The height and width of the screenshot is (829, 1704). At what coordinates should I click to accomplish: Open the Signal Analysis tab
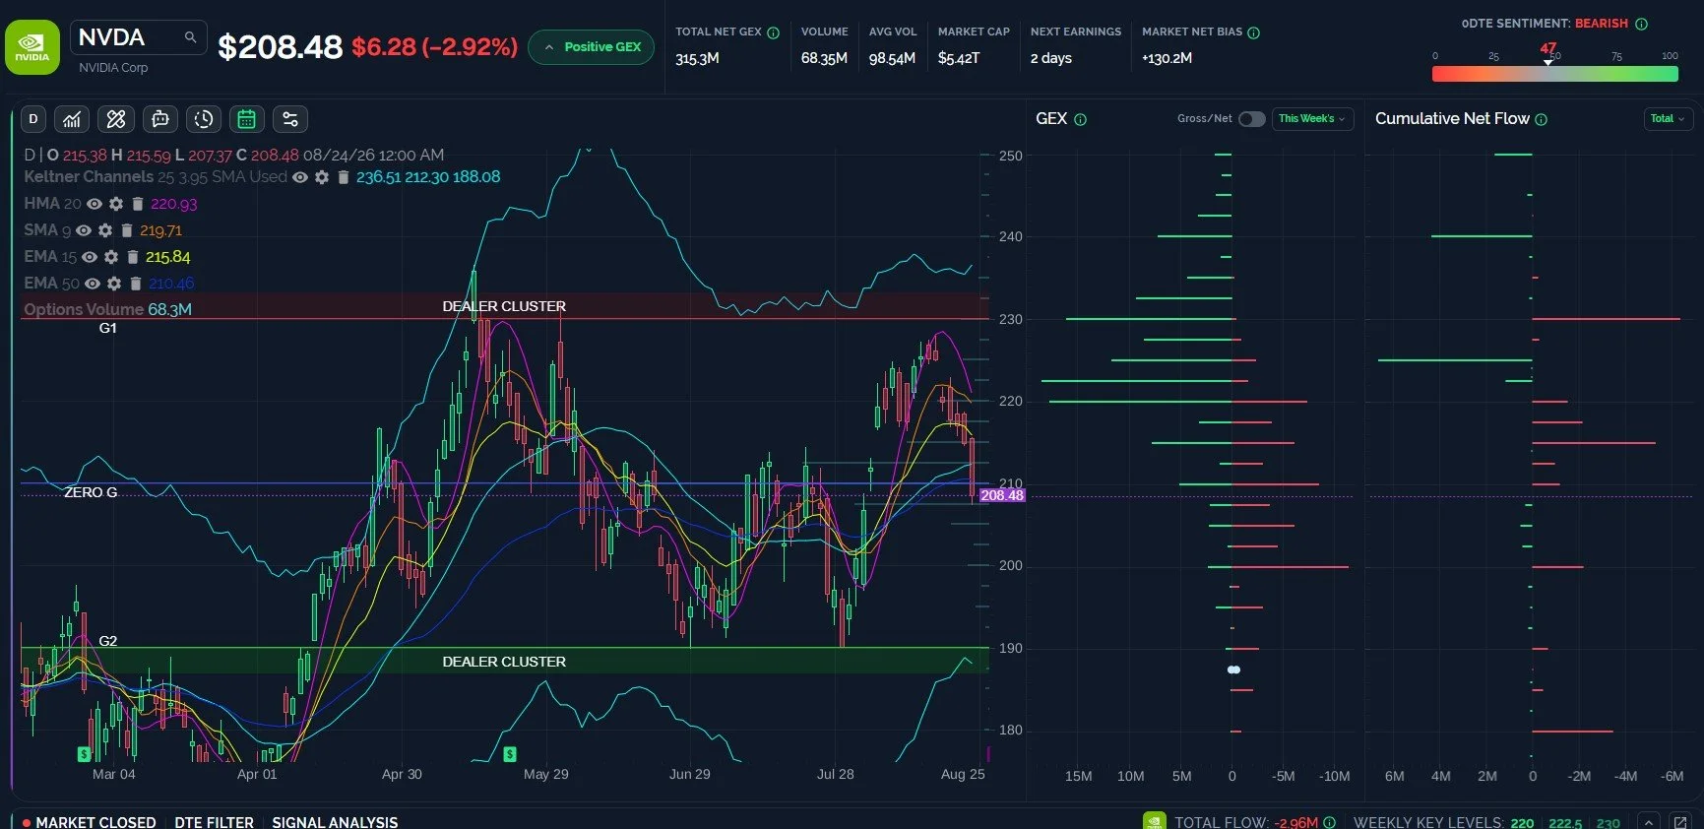click(x=335, y=822)
